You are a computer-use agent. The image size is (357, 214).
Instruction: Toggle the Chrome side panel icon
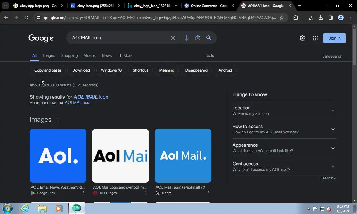(331, 18)
